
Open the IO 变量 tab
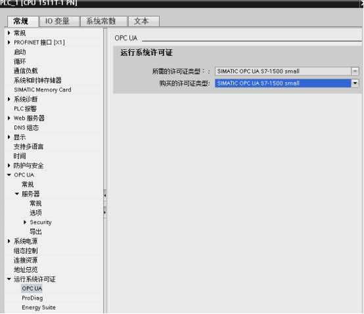pyautogui.click(x=59, y=22)
